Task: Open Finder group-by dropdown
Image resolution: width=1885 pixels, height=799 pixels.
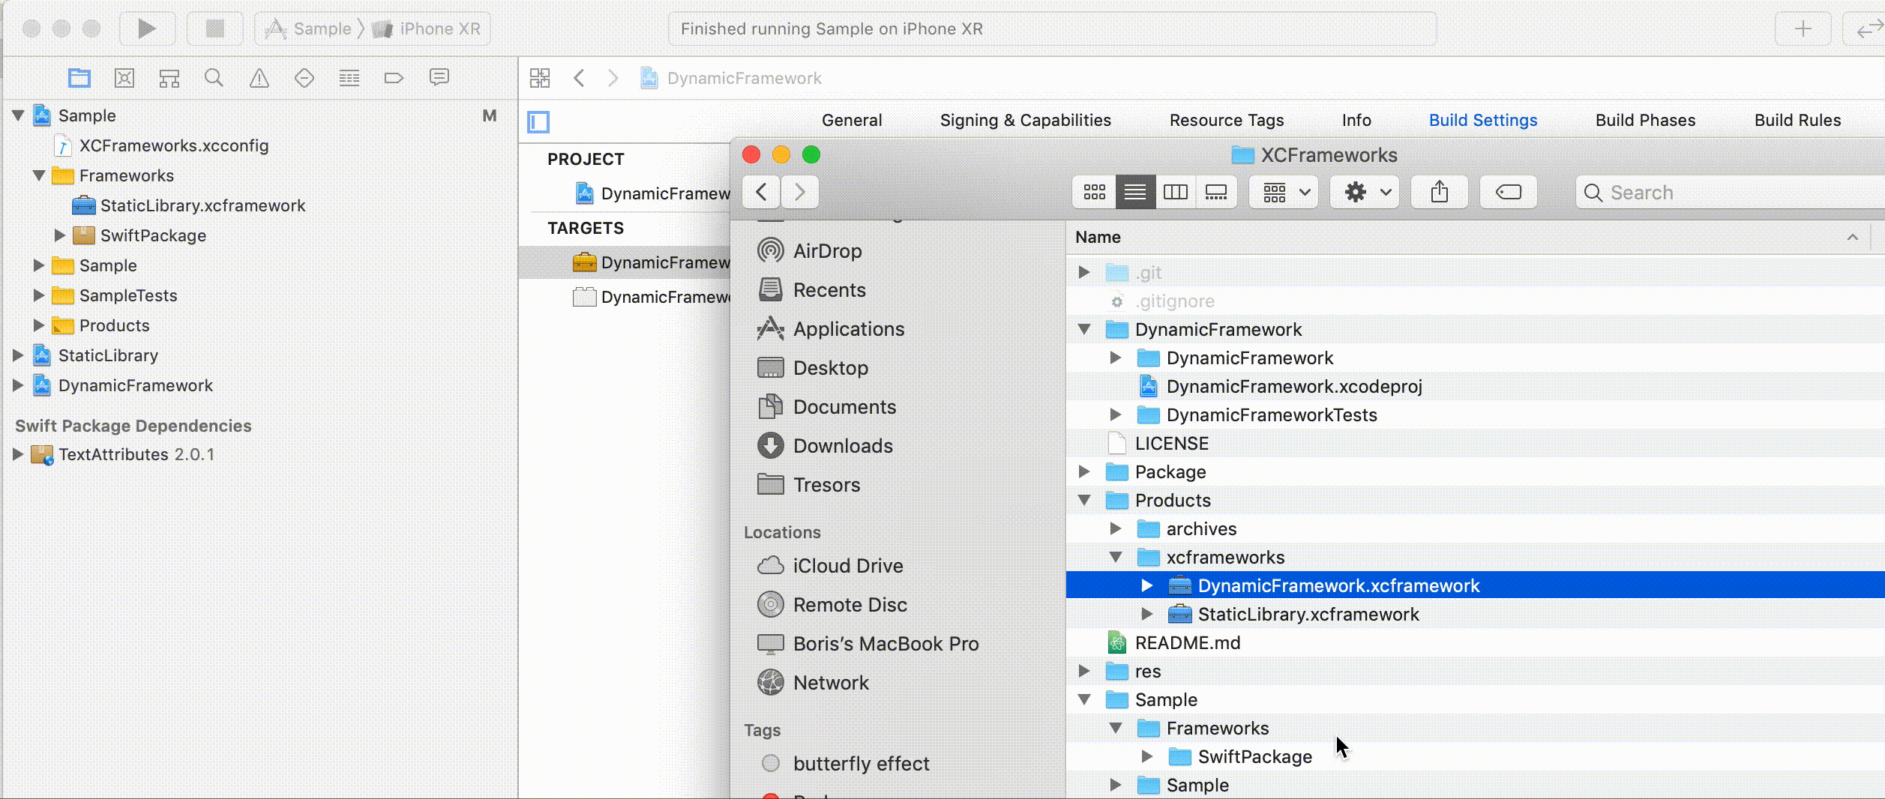Action: [x=1284, y=193]
